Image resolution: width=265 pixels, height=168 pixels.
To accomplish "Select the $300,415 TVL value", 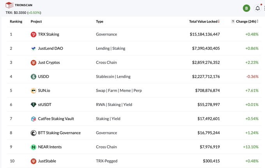I will [212, 161].
